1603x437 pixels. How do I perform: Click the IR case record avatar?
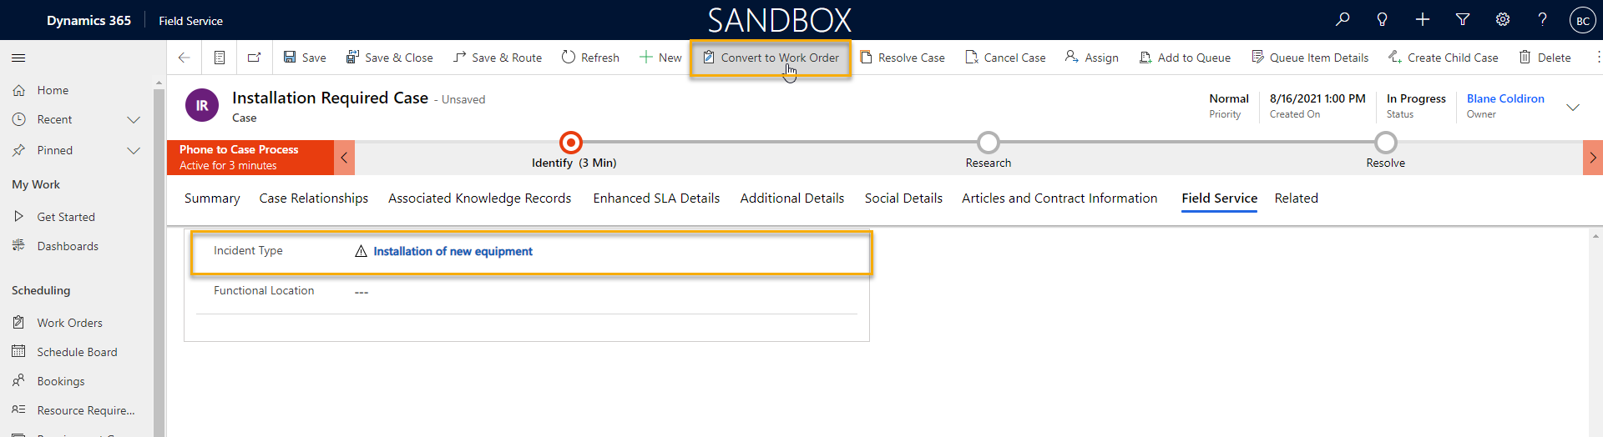[202, 106]
